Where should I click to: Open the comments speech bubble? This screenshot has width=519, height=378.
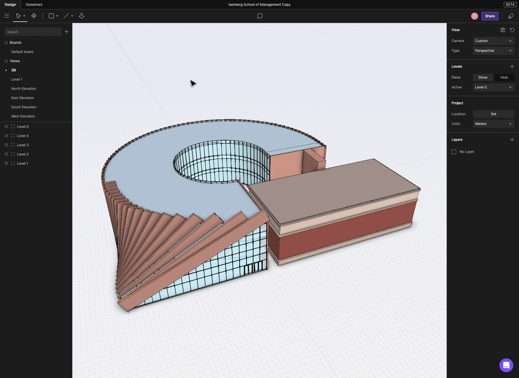pyautogui.click(x=260, y=16)
